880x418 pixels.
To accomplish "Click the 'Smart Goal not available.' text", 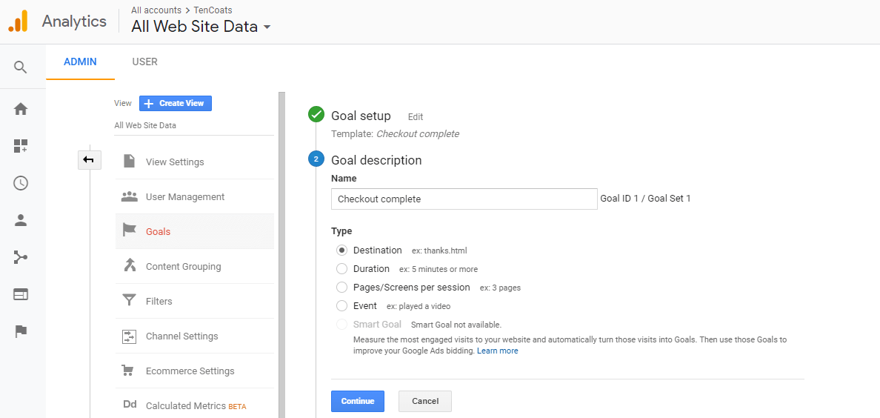I will 456,325.
